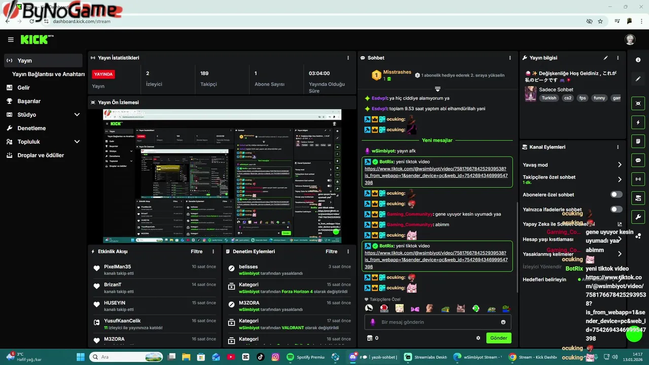Click the broadcast signal icon in right sidebar
The width and height of the screenshot is (649, 365).
(638, 179)
